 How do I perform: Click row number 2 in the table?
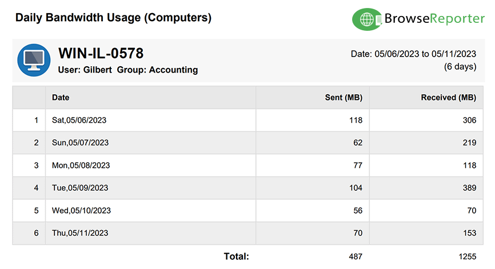[x=37, y=143]
